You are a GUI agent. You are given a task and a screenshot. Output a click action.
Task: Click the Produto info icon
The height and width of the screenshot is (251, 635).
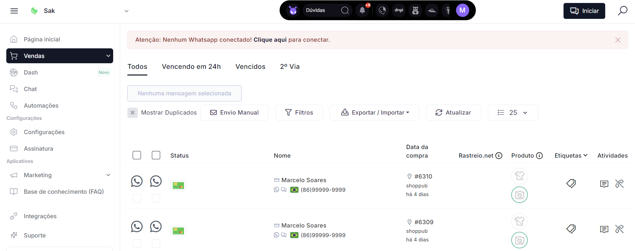[x=539, y=156]
